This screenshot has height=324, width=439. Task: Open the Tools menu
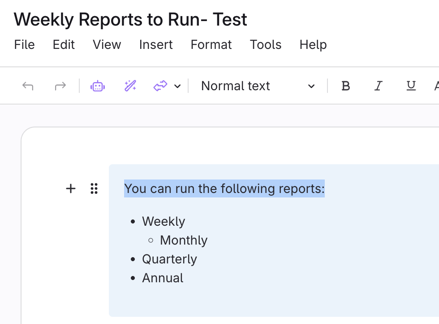266,45
